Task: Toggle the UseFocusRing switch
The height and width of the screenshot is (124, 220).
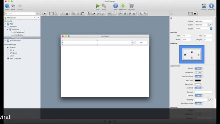Action: tap(199, 76)
